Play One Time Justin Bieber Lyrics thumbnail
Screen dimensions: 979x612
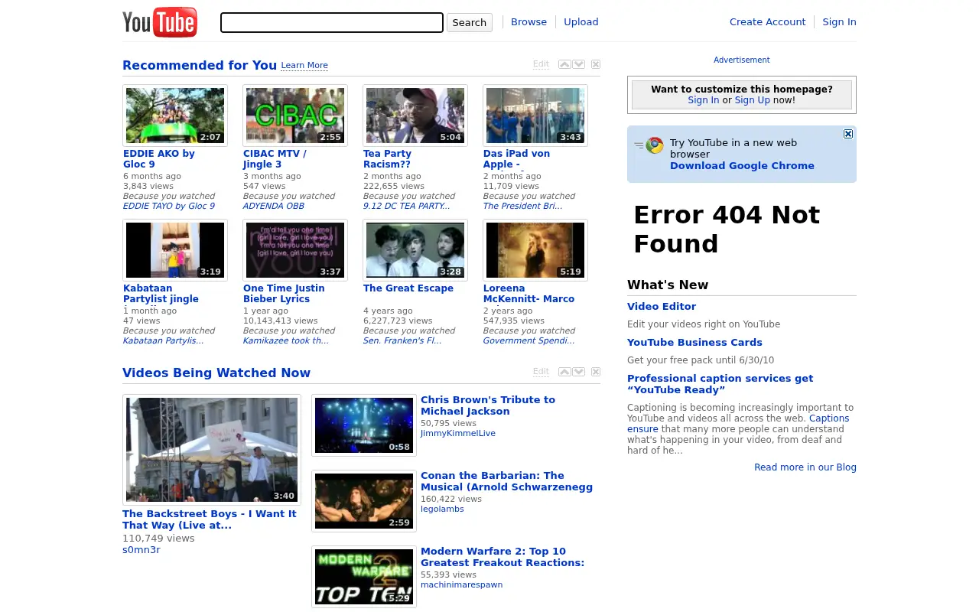295,250
